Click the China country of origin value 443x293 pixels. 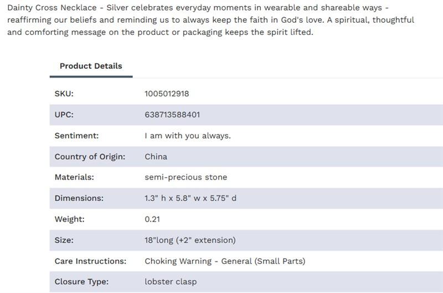(156, 157)
